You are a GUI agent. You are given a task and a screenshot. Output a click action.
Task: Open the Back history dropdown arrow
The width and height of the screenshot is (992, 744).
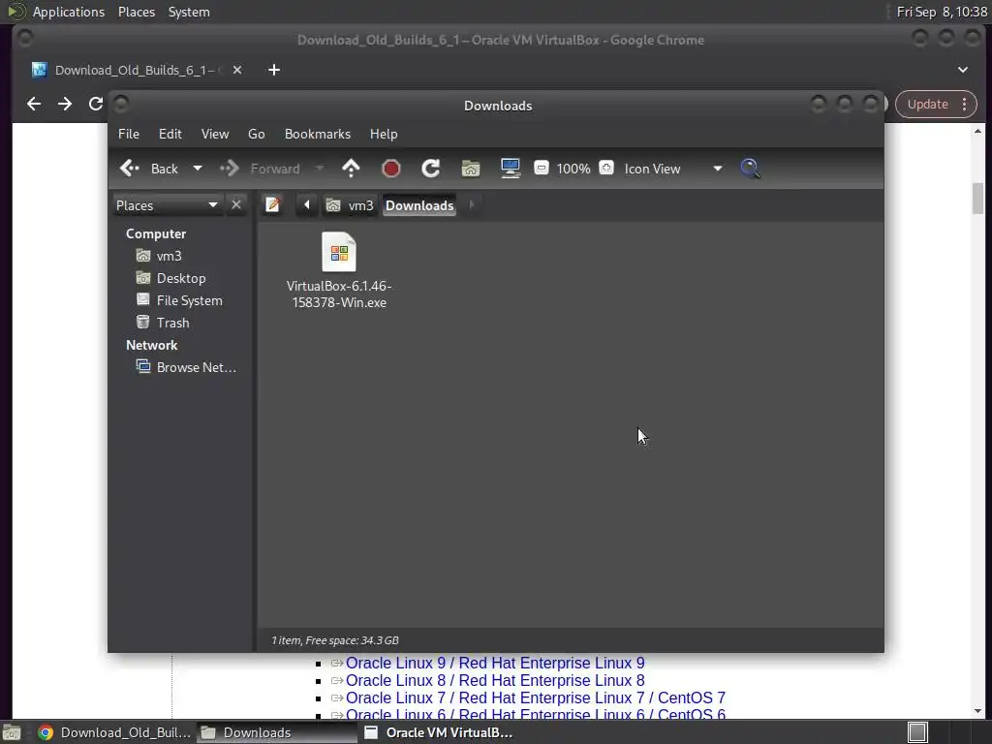[x=198, y=169]
